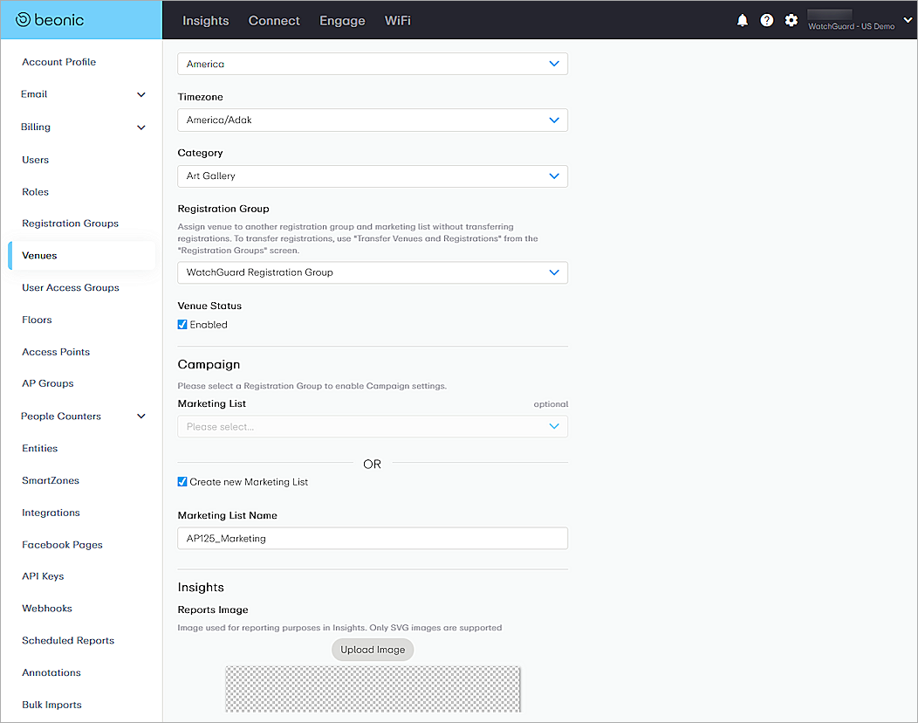Screen dimensions: 918x723
Task: Switch to the Insights navigation tab
Action: point(205,20)
